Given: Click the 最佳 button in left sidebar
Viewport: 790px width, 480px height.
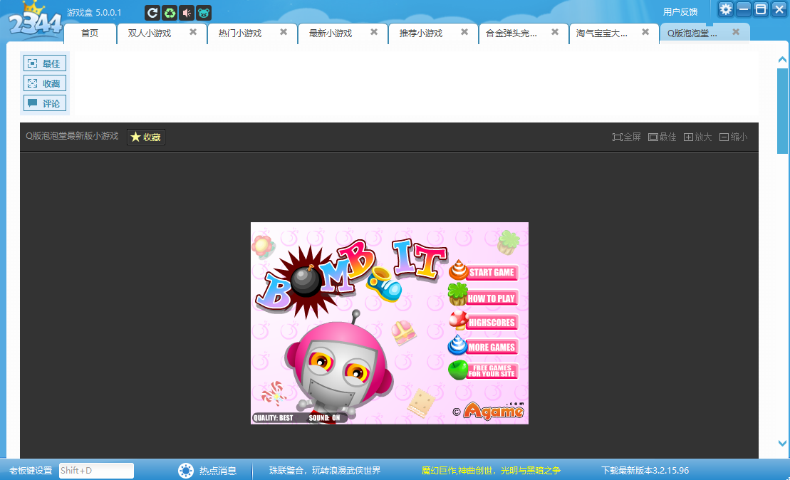Looking at the screenshot, I should [44, 63].
